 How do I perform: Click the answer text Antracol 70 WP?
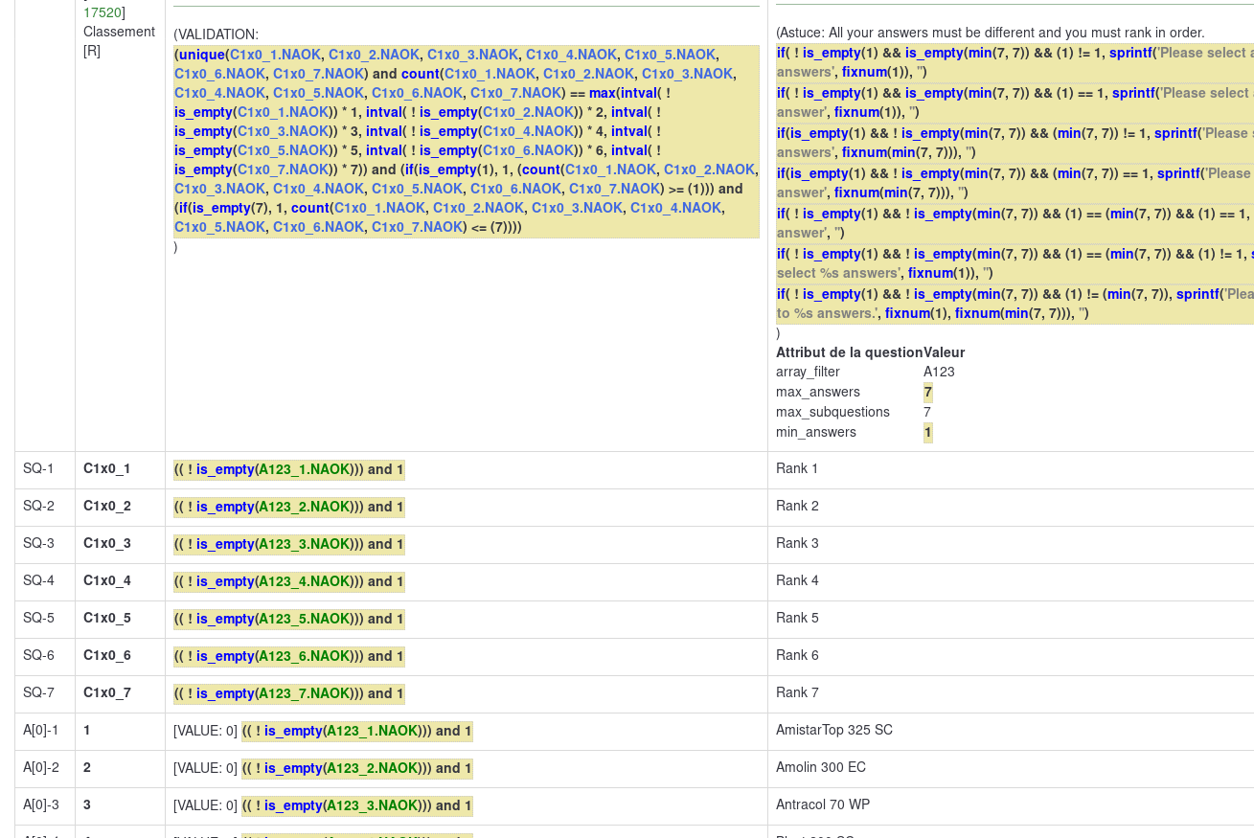[x=823, y=804]
